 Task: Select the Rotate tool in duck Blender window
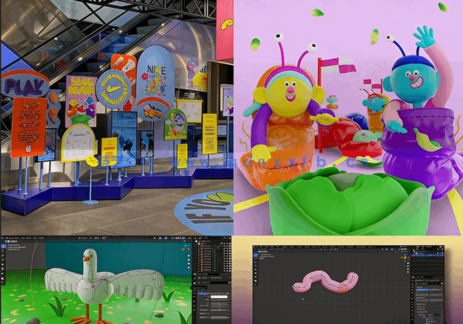3,260
